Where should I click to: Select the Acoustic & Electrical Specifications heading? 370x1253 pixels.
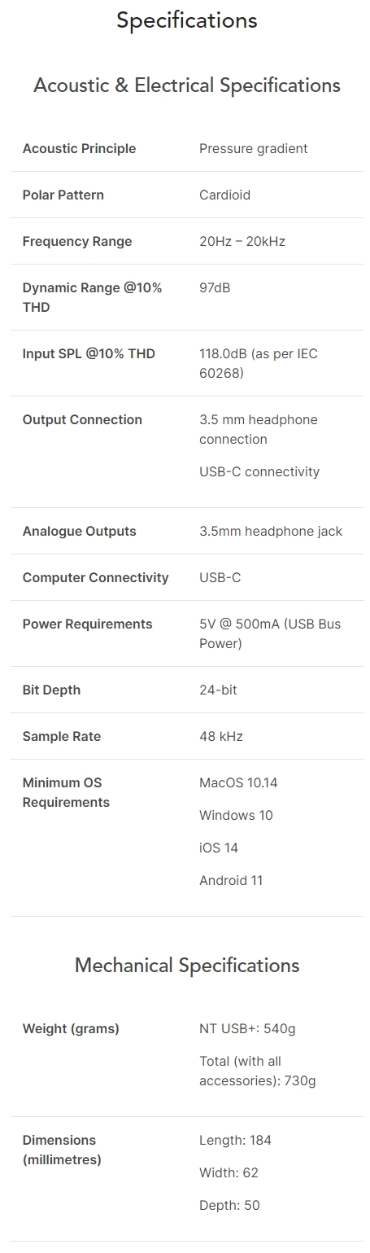pos(187,85)
